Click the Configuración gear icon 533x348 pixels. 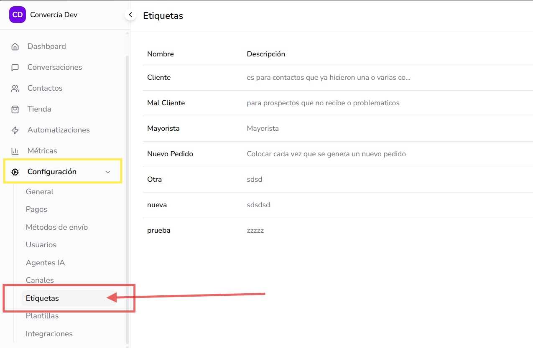pos(15,172)
